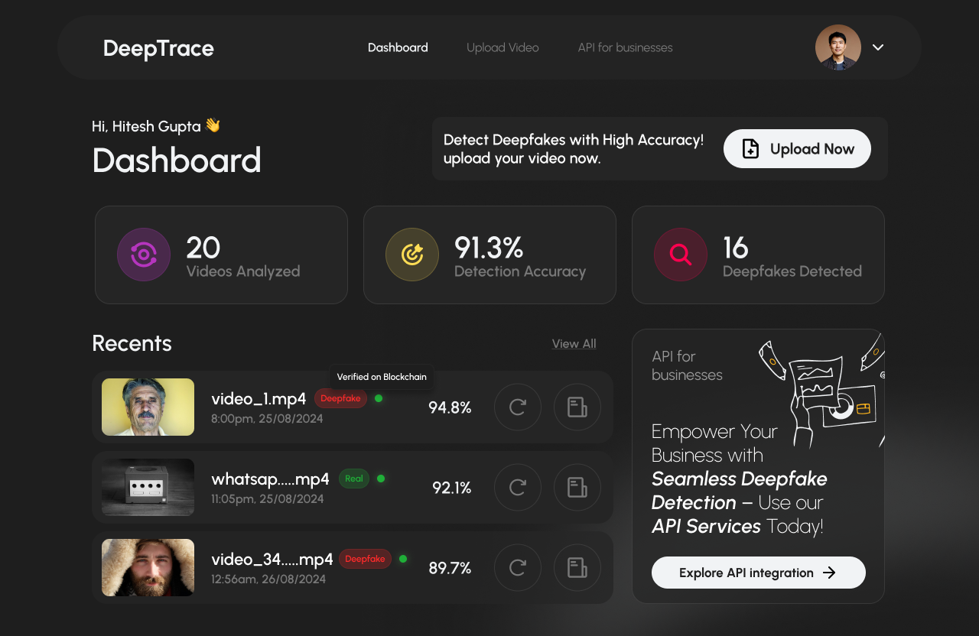
Task: Expand the profile dropdown chevron
Action: [878, 47]
